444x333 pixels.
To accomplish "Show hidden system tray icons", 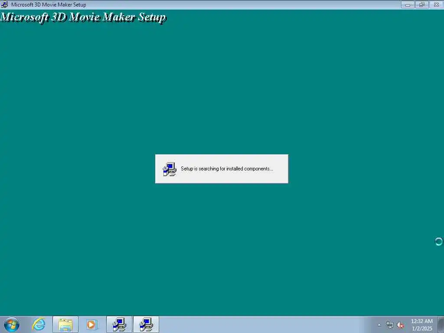I will 379,325.
